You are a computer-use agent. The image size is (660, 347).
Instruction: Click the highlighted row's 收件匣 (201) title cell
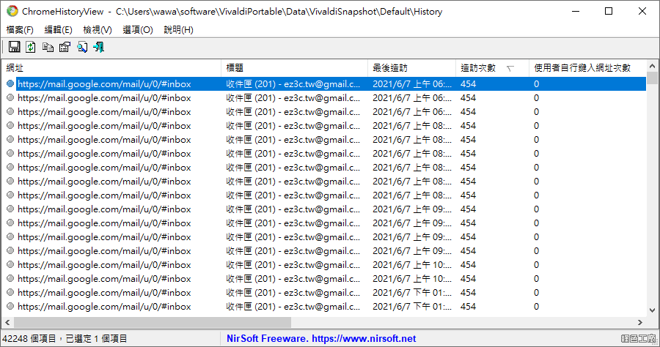(x=293, y=84)
